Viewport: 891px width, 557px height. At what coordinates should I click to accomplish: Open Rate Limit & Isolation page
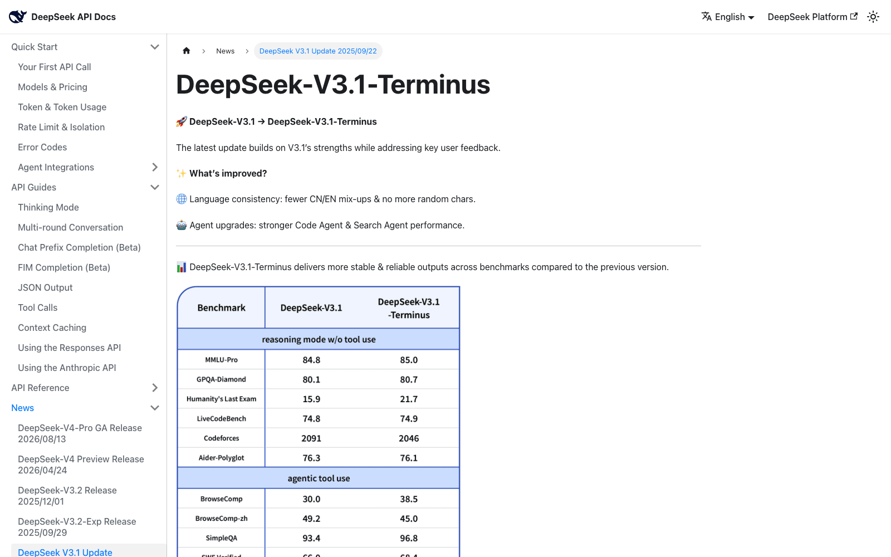click(x=61, y=127)
